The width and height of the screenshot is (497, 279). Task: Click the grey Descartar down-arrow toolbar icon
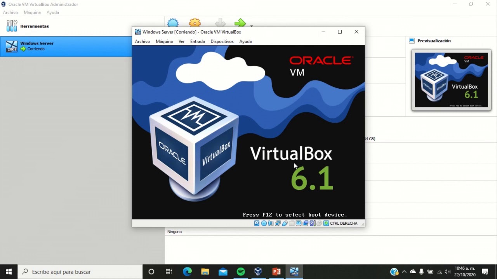220,22
